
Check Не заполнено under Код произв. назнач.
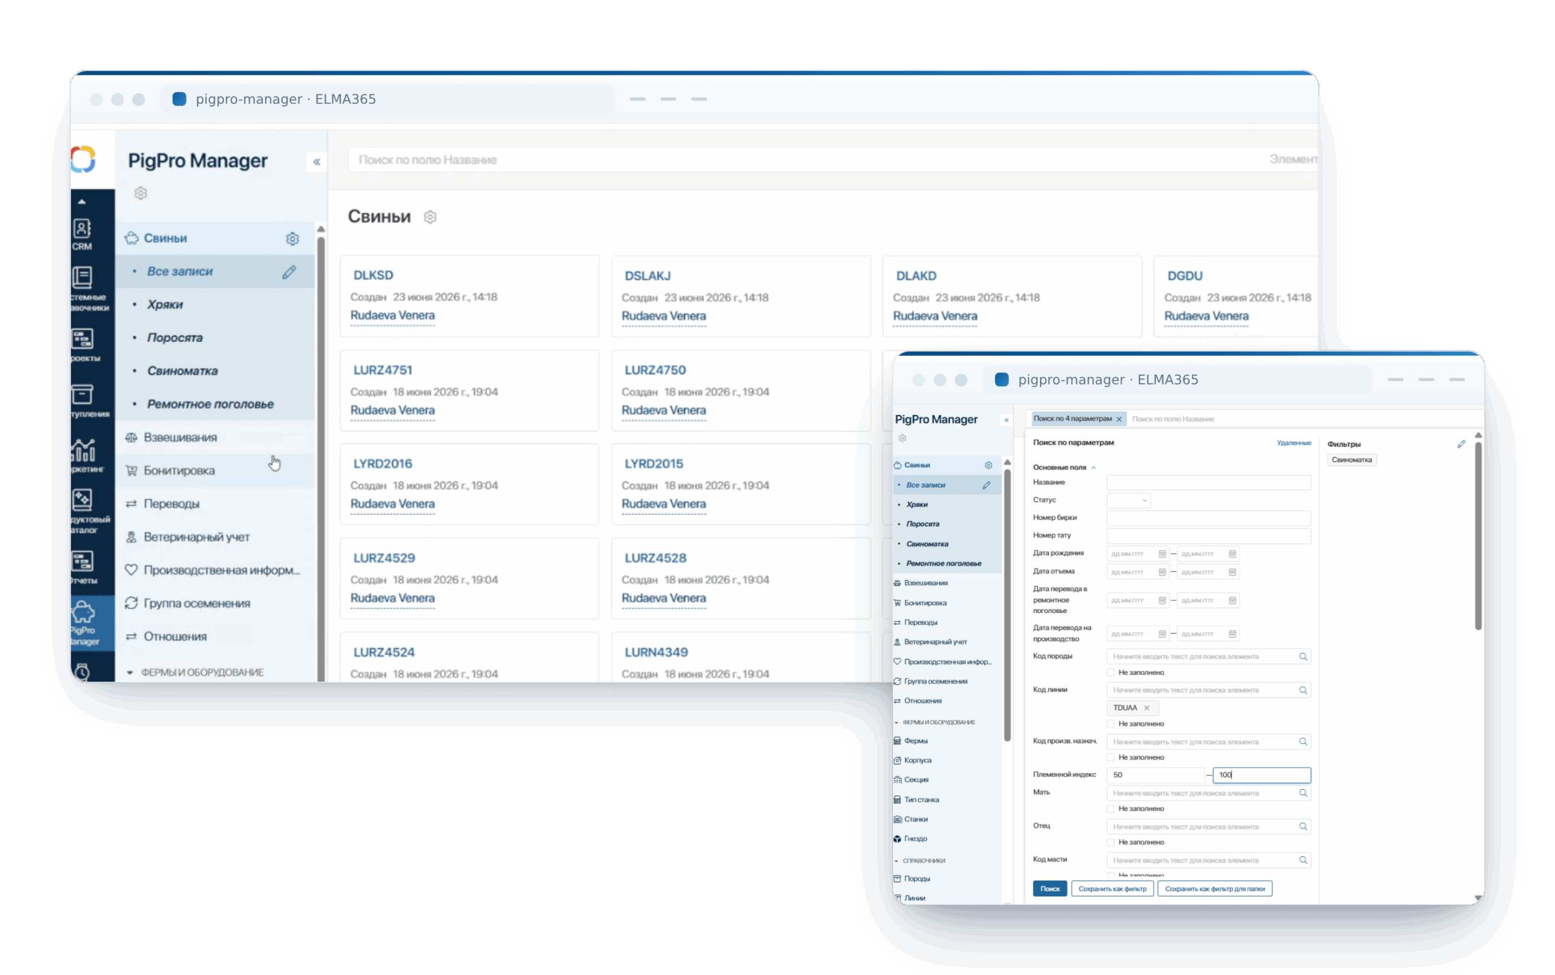[x=1111, y=757]
